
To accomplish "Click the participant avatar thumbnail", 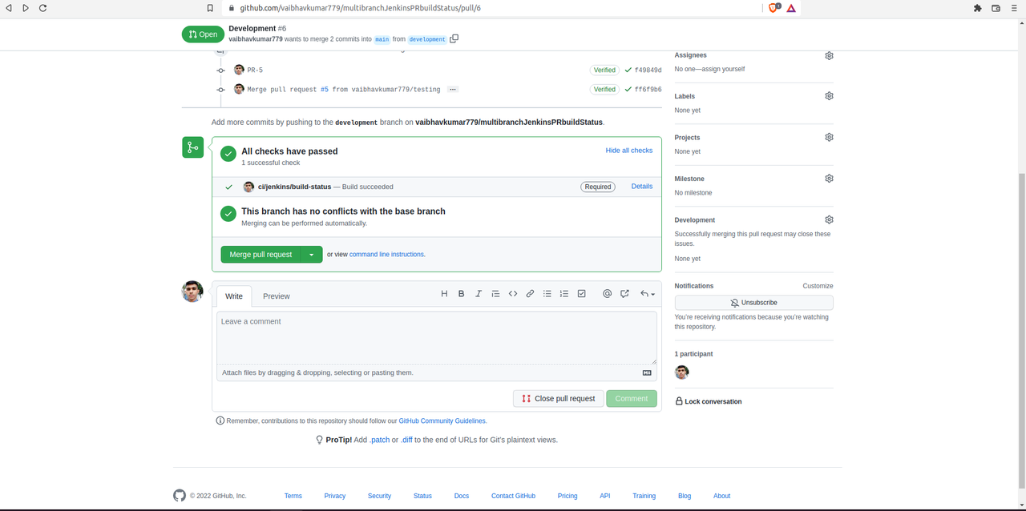I will click(x=682, y=372).
